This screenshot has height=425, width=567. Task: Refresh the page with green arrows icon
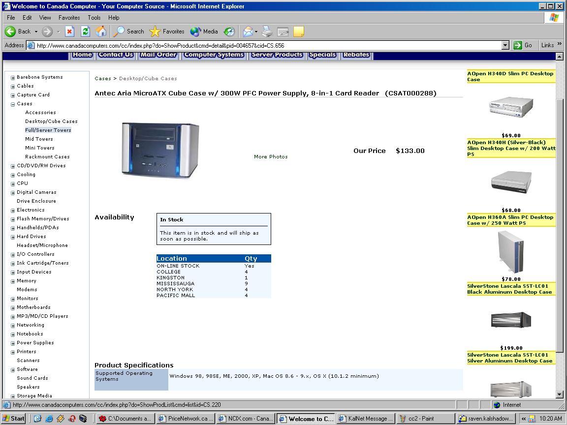point(85,31)
